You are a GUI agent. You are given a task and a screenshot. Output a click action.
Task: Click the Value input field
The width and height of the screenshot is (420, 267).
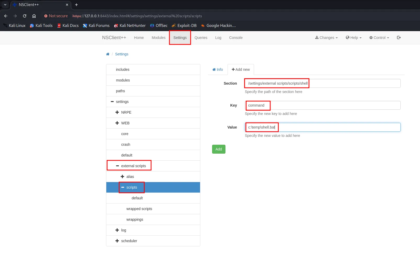point(323,127)
